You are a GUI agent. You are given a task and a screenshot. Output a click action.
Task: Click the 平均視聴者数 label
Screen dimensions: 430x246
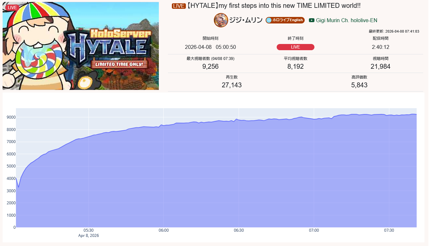coord(296,59)
